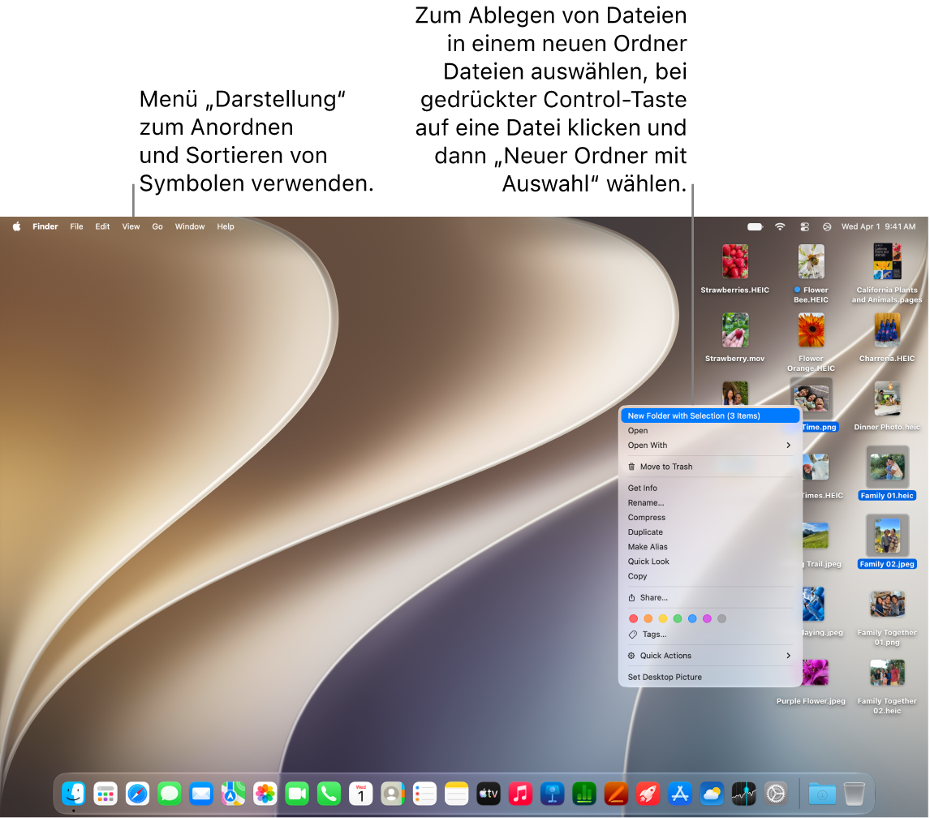Click the Wi-Fi status icon
Screen dimensions: 930x818
(x=780, y=226)
